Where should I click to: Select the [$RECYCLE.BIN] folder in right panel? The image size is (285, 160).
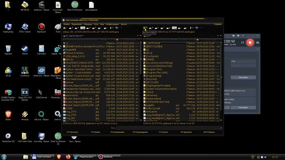pyautogui.click(x=182, y=46)
